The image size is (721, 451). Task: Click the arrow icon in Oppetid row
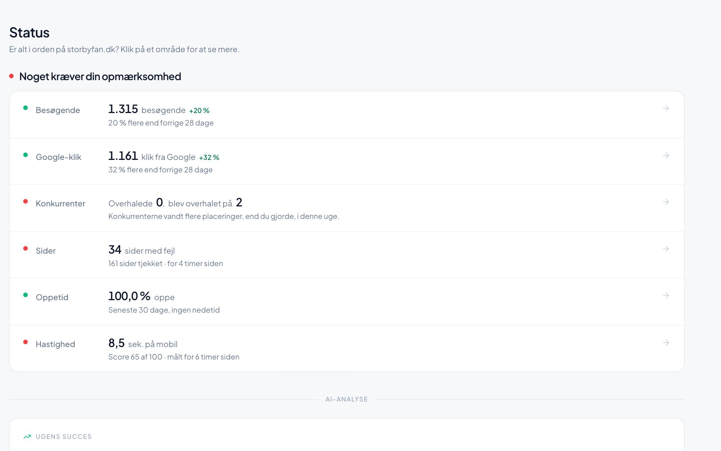click(x=666, y=295)
